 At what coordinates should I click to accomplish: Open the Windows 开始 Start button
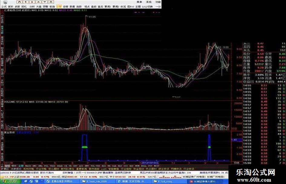point(10,181)
